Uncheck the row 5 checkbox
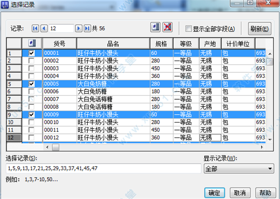This screenshot has height=199, width=280. (x=32, y=84)
